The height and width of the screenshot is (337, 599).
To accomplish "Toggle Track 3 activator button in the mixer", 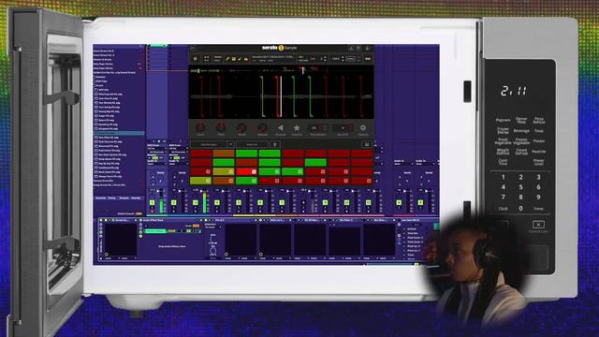I will point(196,202).
